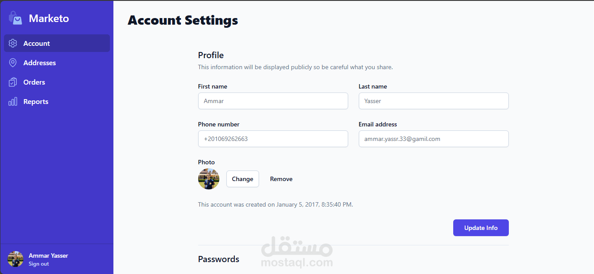Click the Addresses location pin icon
This screenshot has width=594, height=274.
pyautogui.click(x=13, y=63)
